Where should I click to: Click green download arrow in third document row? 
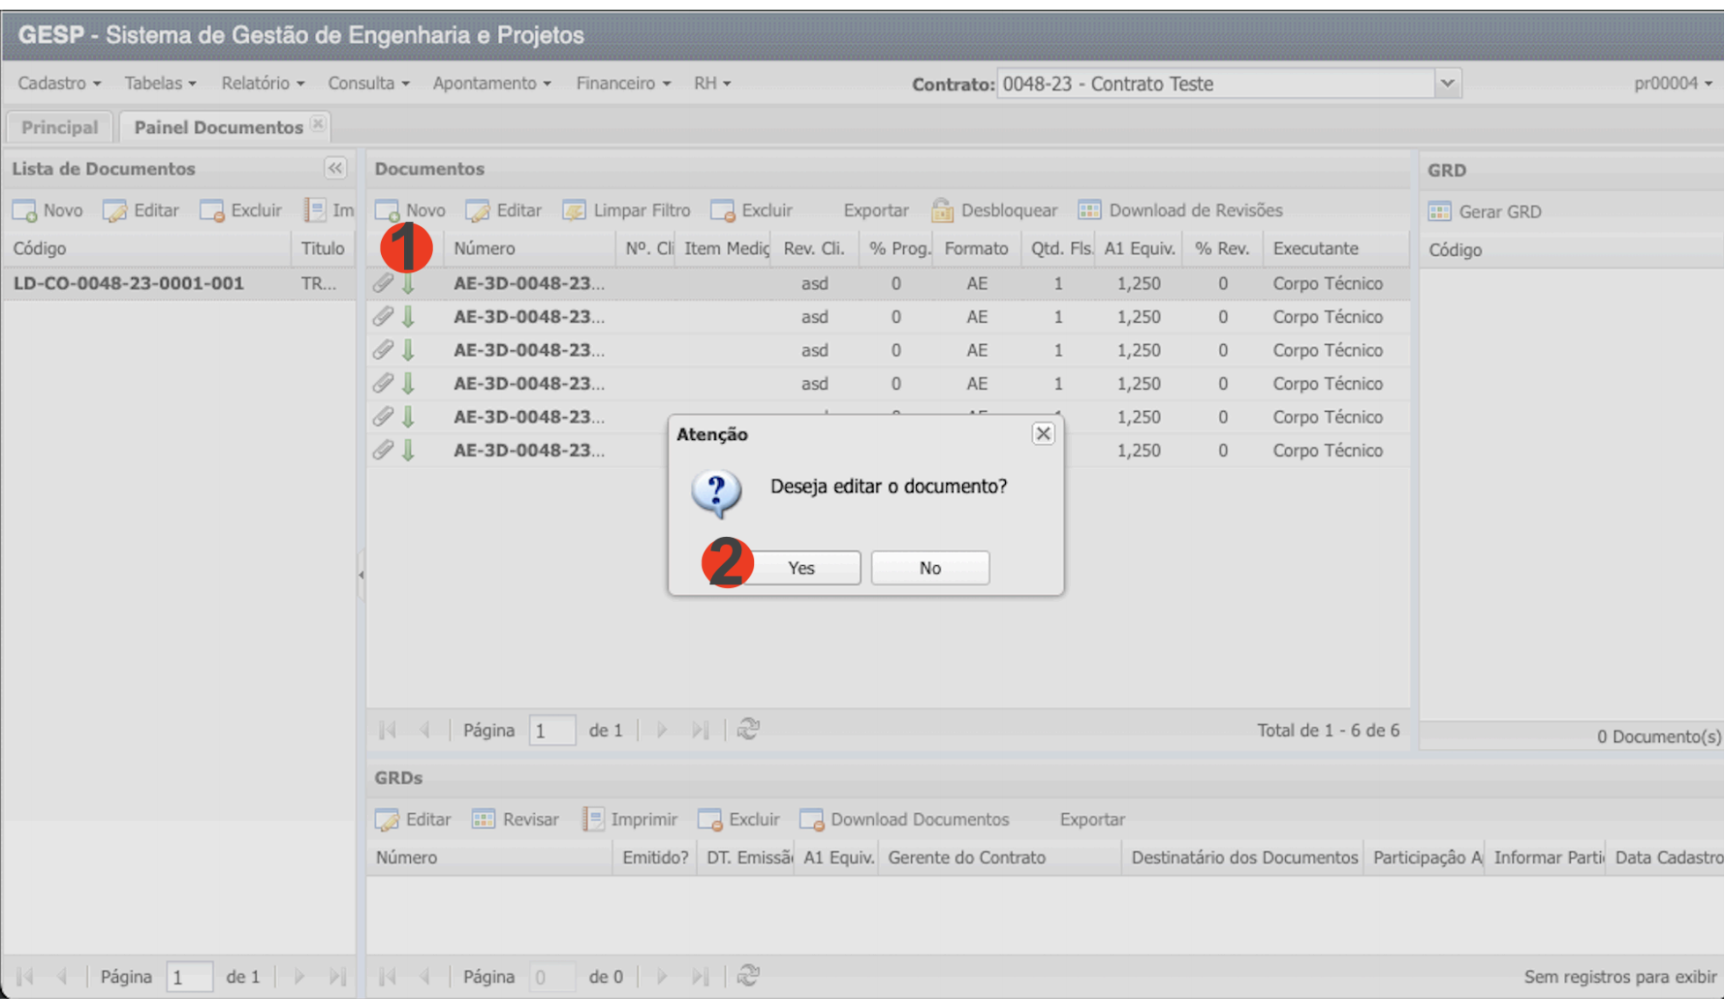pos(408,350)
